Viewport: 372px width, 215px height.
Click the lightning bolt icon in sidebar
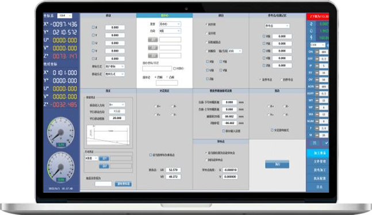311,37
